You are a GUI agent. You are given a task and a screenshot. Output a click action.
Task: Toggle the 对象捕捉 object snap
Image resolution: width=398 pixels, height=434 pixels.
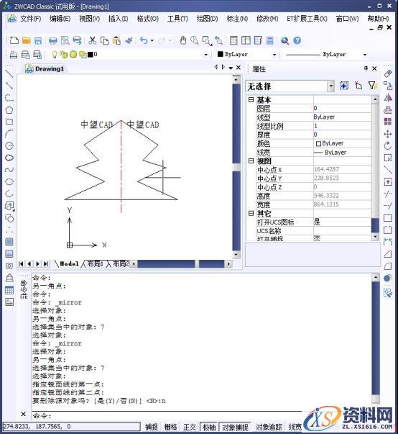(235, 427)
